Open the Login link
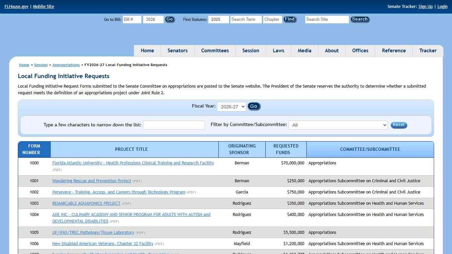The height and width of the screenshot is (254, 452). [x=442, y=6]
